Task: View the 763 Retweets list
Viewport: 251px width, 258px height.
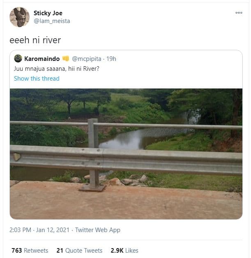Action: click(30, 250)
